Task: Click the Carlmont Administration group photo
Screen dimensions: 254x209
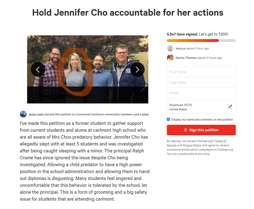Action: pyautogui.click(x=88, y=69)
